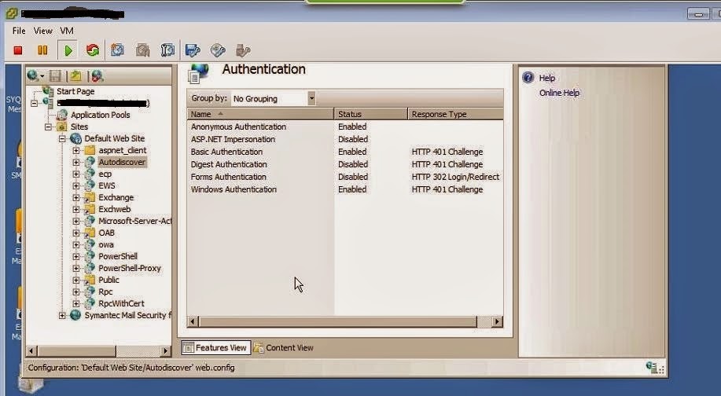Click the Start Page tree icon
This screenshot has width=721, height=396.
coord(48,91)
